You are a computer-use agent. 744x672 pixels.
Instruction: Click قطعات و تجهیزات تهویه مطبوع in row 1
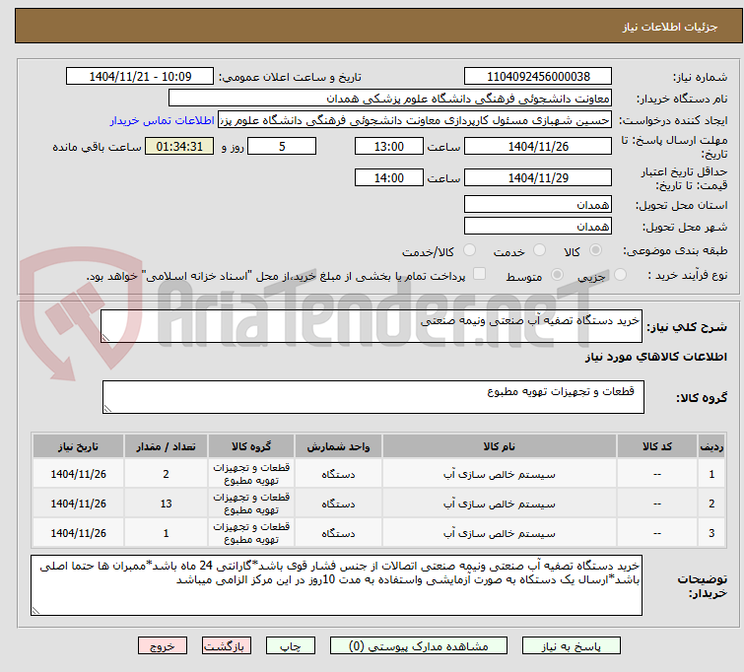pos(251,474)
